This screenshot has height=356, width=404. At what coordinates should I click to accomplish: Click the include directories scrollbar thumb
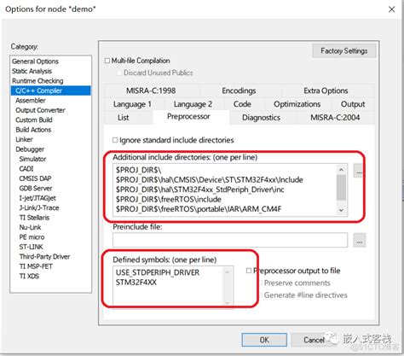pyautogui.click(x=341, y=188)
